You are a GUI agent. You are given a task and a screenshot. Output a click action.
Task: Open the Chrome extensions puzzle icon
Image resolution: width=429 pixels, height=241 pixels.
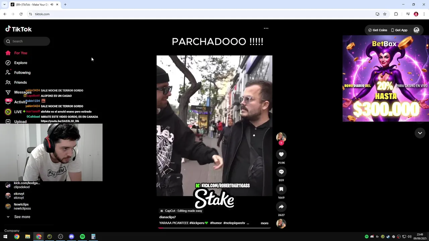coord(396,14)
